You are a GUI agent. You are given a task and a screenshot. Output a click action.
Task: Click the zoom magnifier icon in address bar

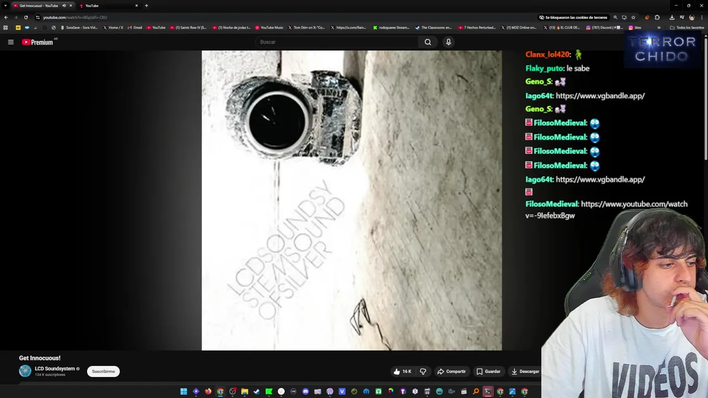point(615,17)
